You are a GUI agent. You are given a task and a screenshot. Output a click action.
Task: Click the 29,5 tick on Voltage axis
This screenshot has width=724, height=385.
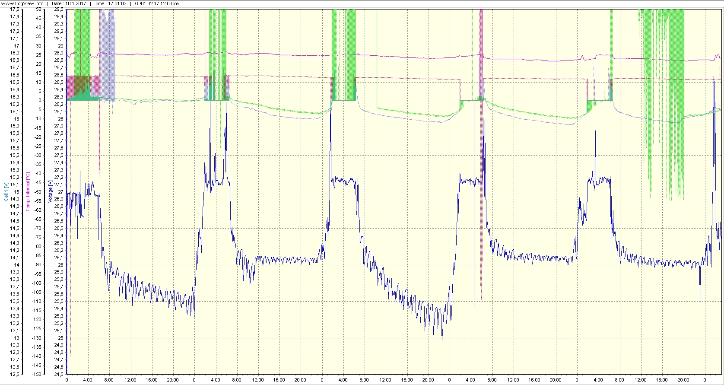tap(59, 10)
